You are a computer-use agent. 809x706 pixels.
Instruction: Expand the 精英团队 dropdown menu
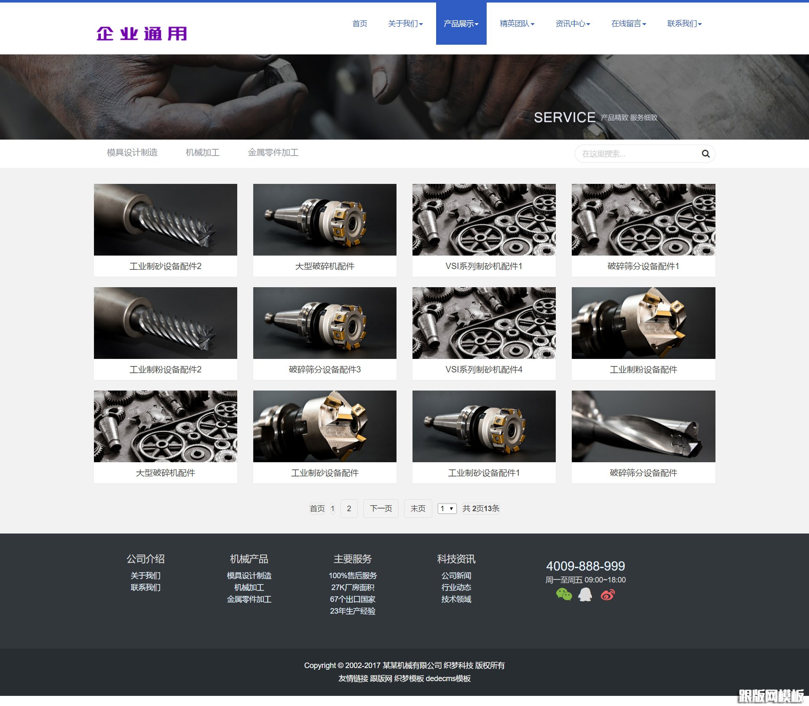point(517,24)
